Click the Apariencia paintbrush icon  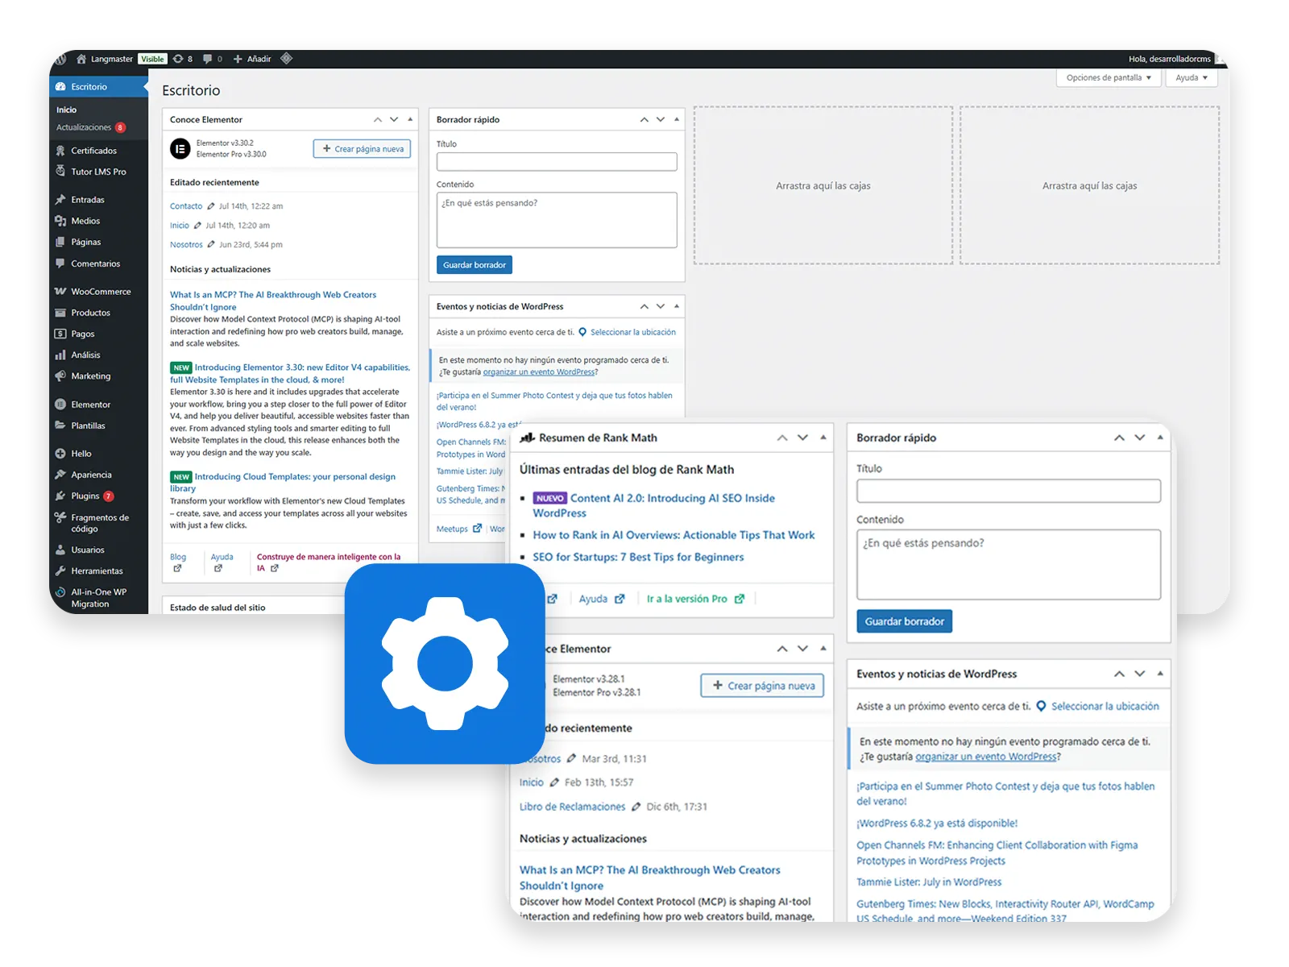(60, 475)
